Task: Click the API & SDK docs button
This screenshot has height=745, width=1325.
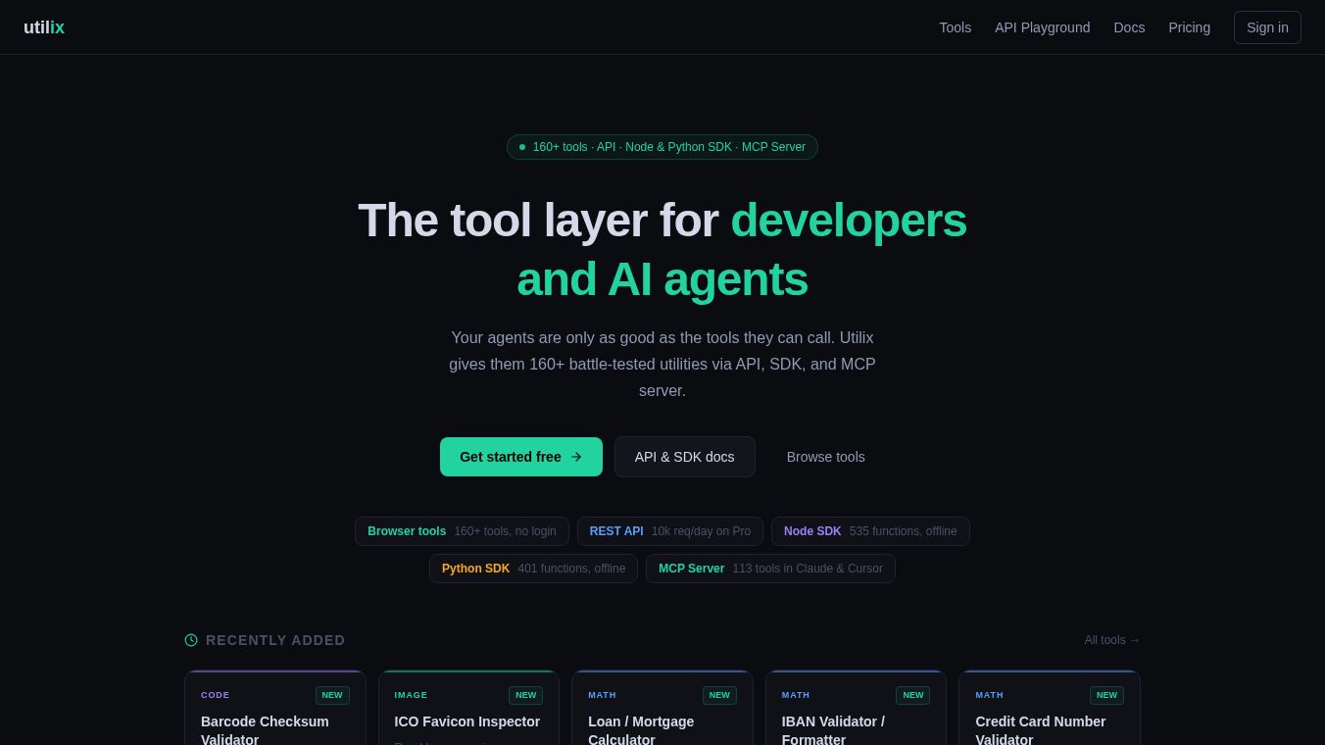Action: tap(685, 457)
